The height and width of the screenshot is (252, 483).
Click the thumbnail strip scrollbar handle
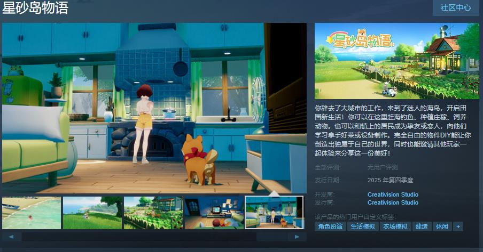(139, 237)
